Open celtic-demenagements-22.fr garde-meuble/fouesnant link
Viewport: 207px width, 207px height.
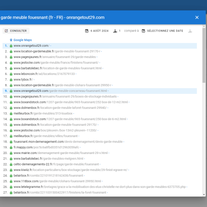click(56, 164)
